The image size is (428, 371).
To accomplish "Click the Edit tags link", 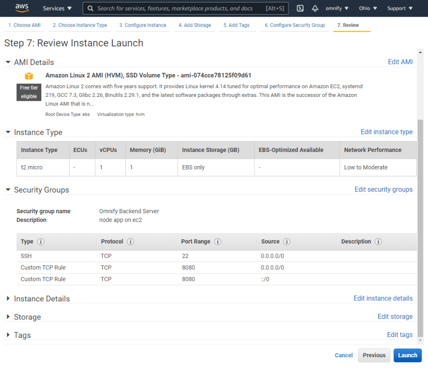I will click(400, 334).
